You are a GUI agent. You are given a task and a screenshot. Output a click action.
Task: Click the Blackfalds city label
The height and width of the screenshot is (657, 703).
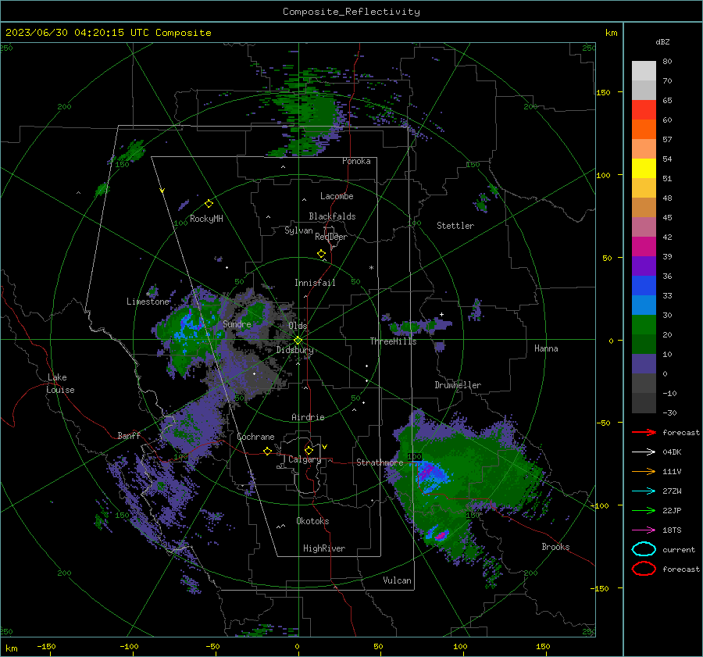click(x=332, y=216)
